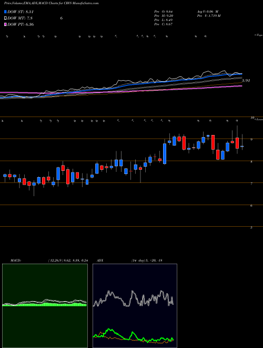Viewport: 263px width, 348px height.
Task: Click the tall blue candle crossing 8
Action: (x=165, y=153)
